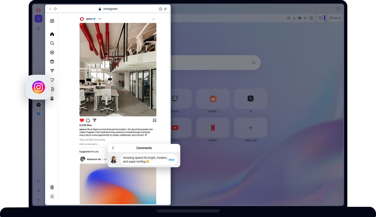The image size is (376, 217).
Task: Click Instagram sidebar search magnifier
Action: (52, 43)
